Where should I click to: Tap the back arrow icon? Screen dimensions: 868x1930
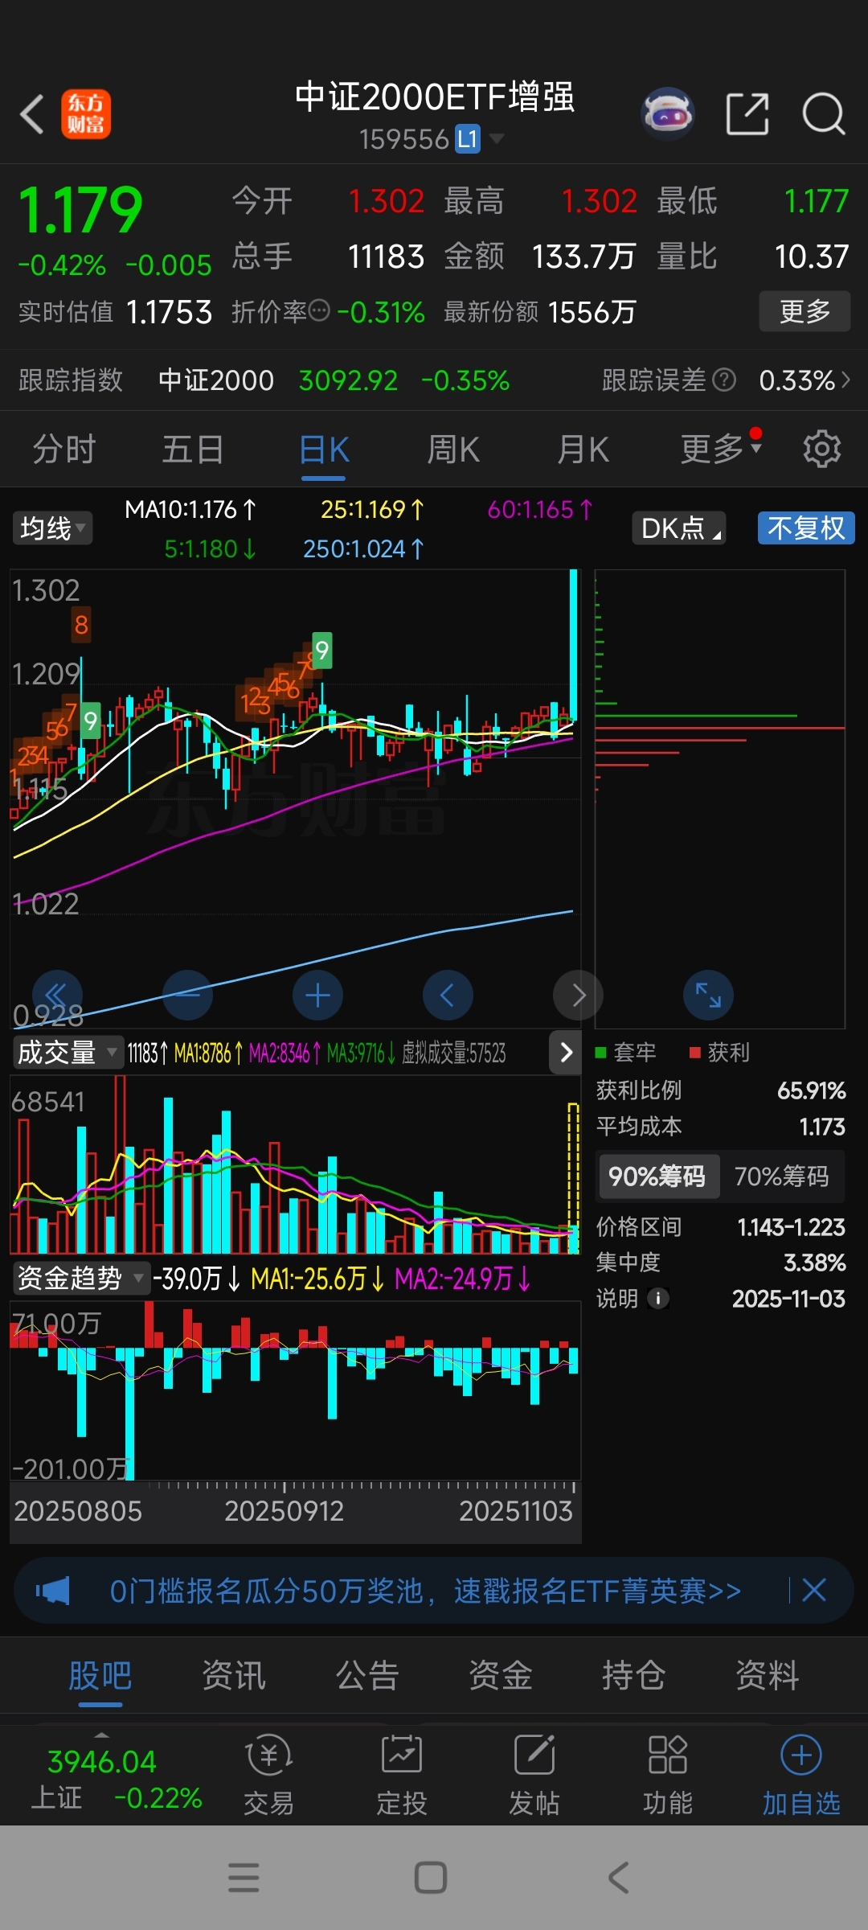(32, 114)
